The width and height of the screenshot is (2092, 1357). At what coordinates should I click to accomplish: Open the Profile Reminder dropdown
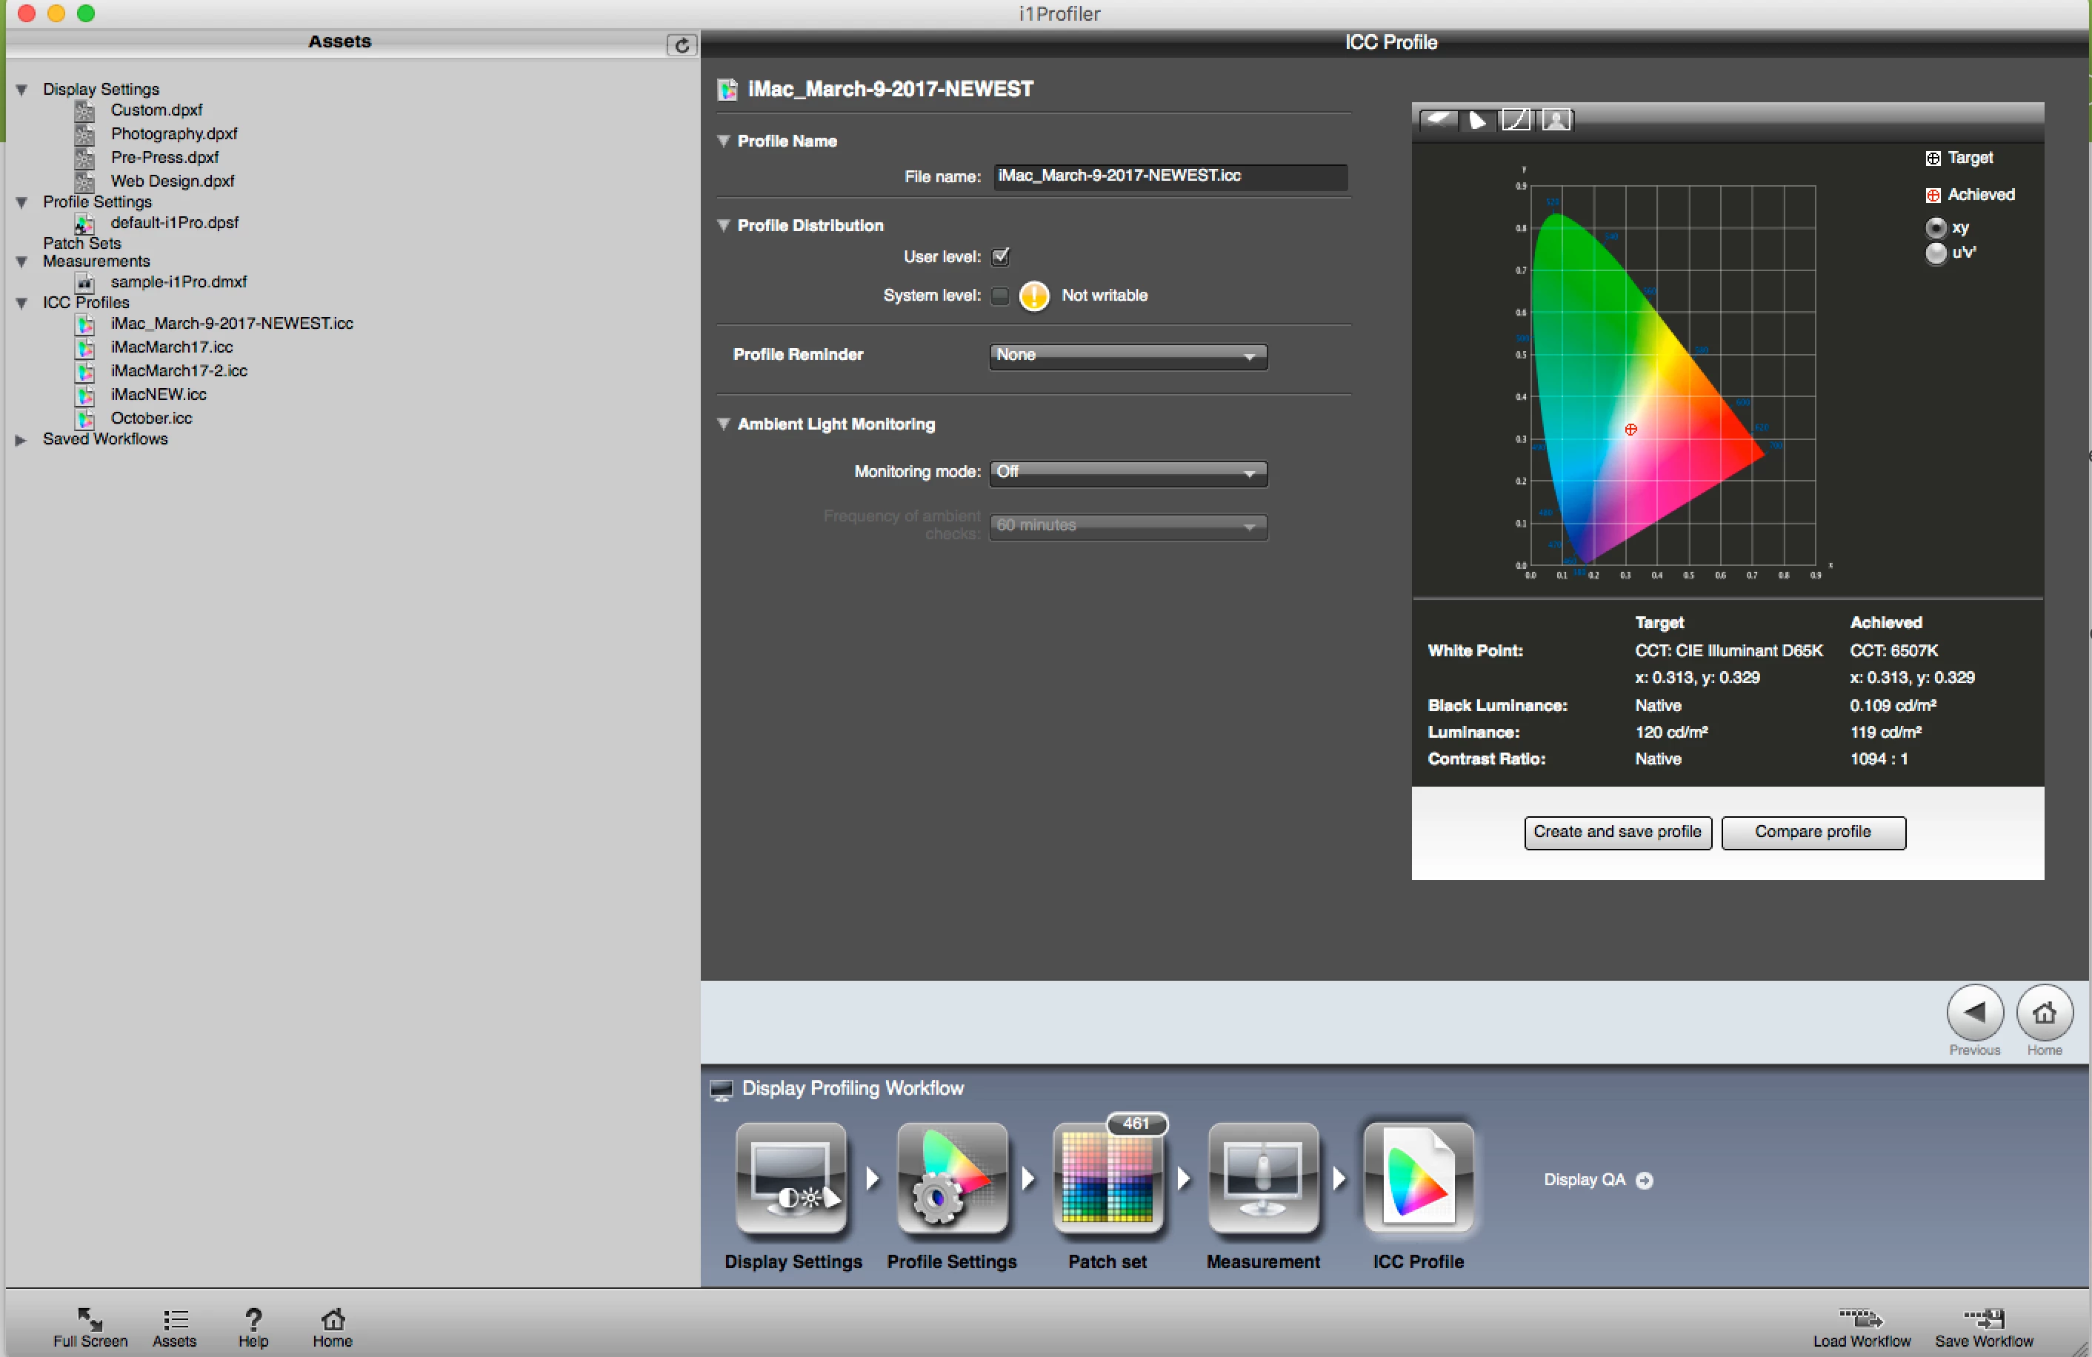[x=1127, y=355]
